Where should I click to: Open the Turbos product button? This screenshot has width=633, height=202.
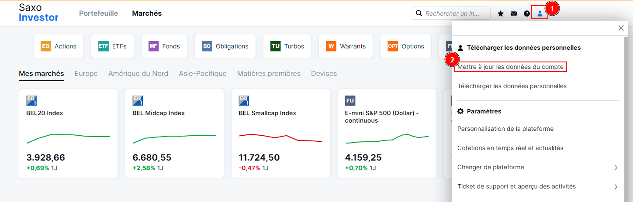point(287,46)
